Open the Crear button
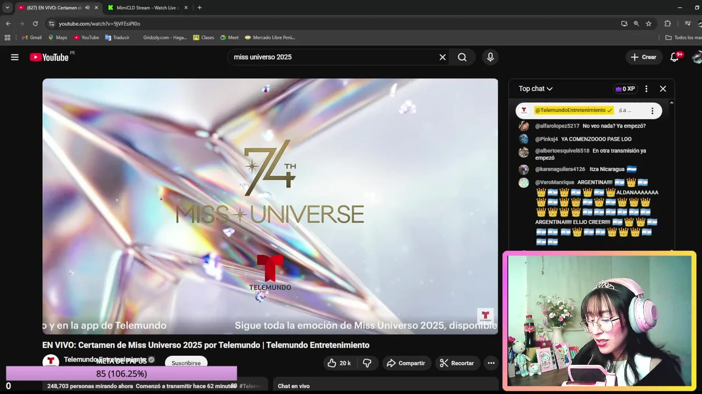 click(644, 57)
